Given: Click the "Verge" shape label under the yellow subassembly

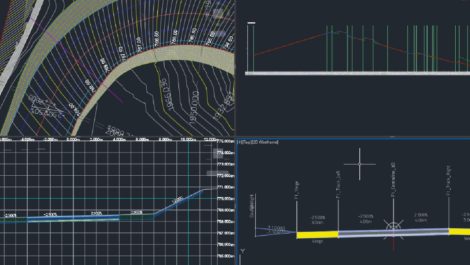Looking at the screenshot, I should point(318,241).
